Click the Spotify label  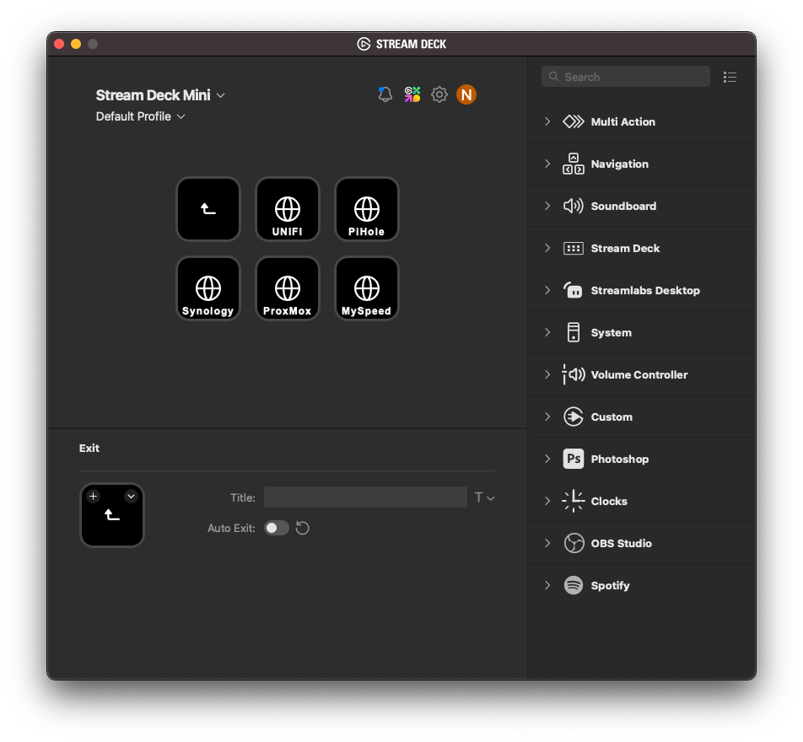click(610, 586)
